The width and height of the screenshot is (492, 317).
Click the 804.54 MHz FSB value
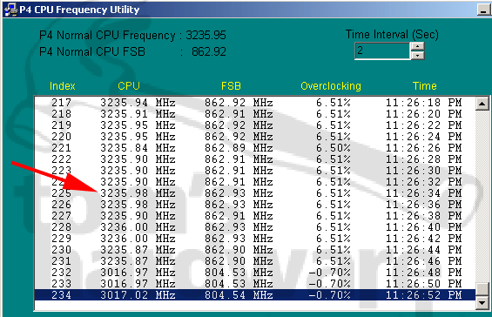click(239, 295)
